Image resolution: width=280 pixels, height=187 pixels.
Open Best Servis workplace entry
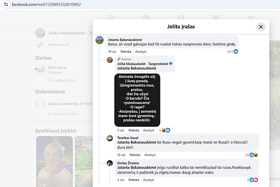[x=58, y=68]
